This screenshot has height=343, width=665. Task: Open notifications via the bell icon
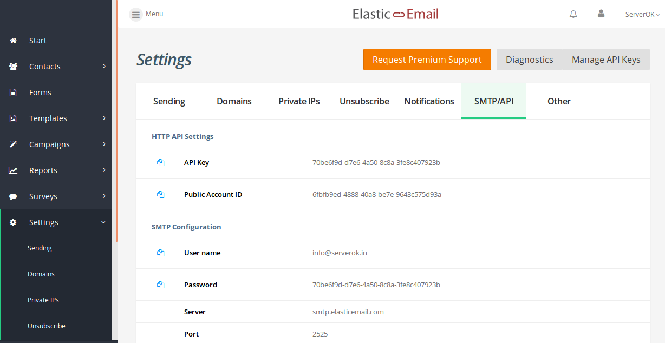coord(573,14)
